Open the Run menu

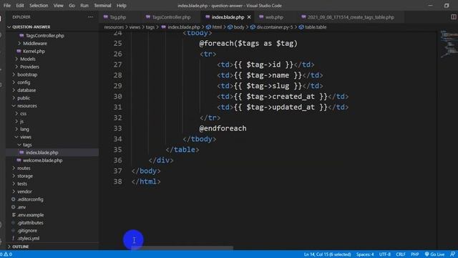(84, 6)
